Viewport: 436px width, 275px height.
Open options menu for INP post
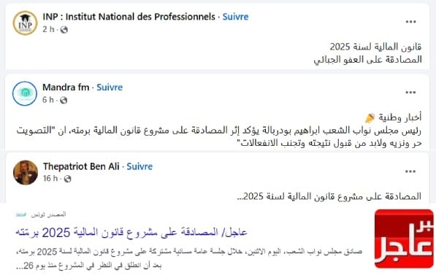coord(410,22)
